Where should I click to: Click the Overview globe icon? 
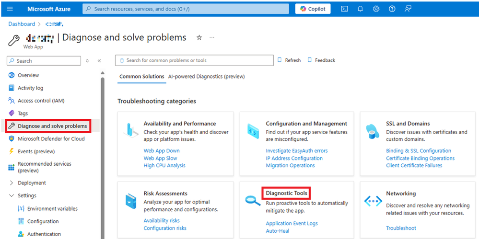(12, 75)
